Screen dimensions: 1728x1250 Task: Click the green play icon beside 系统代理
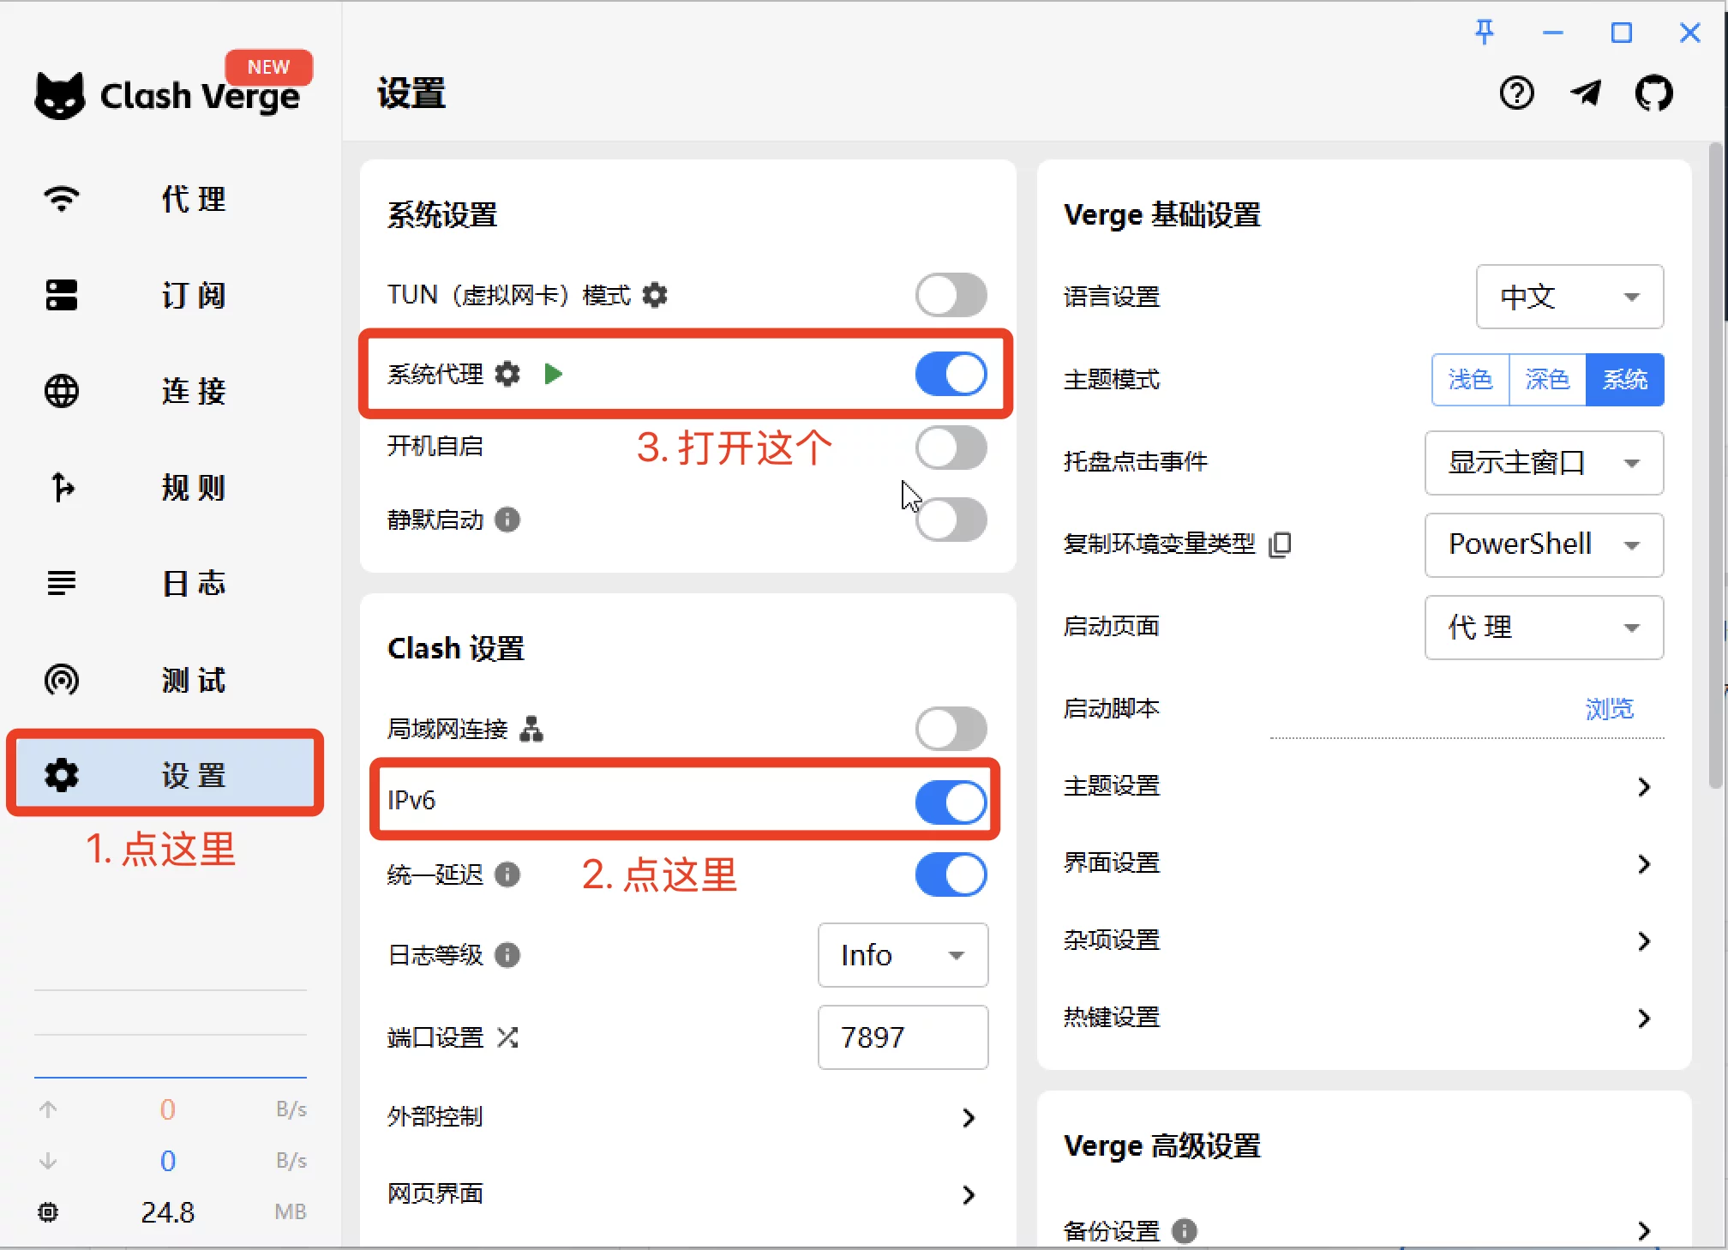click(553, 375)
